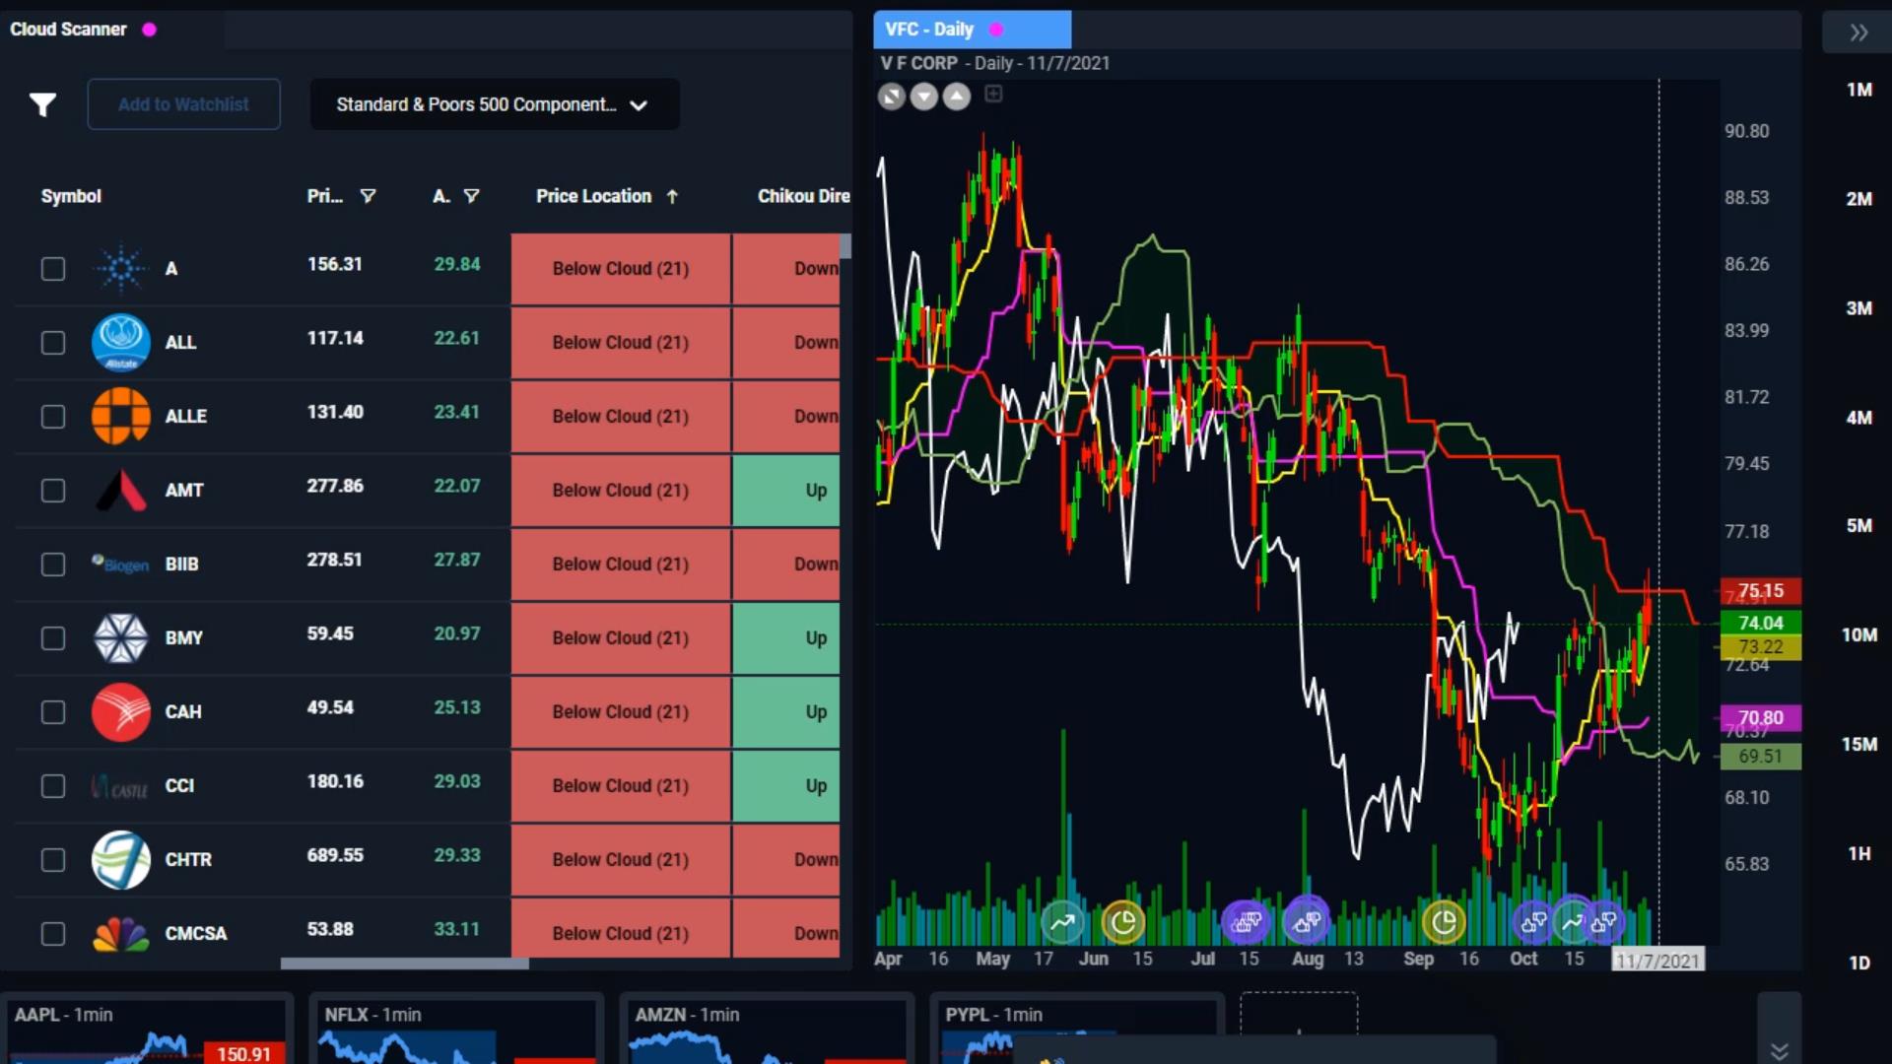
Task: Select the Cloud Scanner tab
Action: (x=111, y=30)
